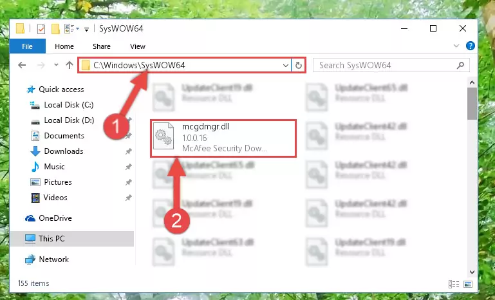Open the File ribbon tab
Image resolution: width=495 pixels, height=300 pixels.
click(28, 46)
